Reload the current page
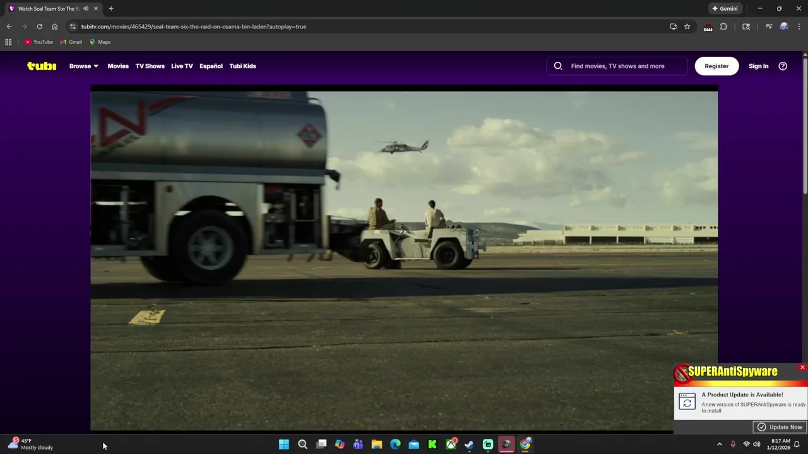 coord(39,26)
